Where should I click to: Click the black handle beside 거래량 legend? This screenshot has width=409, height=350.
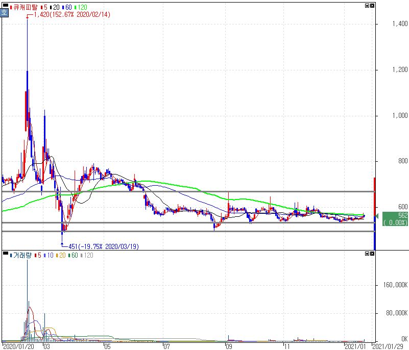tap(5, 253)
